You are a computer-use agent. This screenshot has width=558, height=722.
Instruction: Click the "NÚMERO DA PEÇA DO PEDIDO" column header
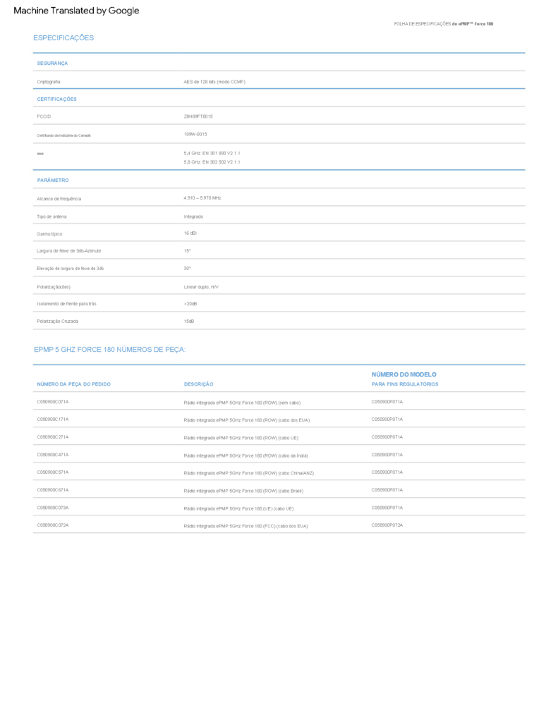tap(73, 384)
